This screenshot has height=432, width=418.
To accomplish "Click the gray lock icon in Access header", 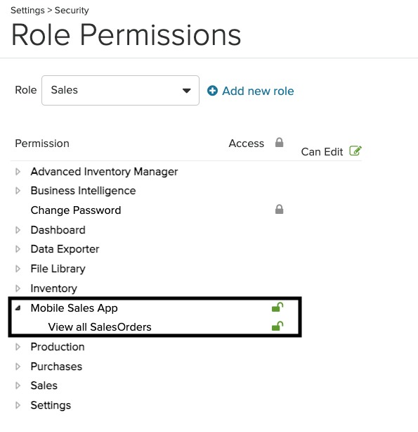I will point(279,142).
